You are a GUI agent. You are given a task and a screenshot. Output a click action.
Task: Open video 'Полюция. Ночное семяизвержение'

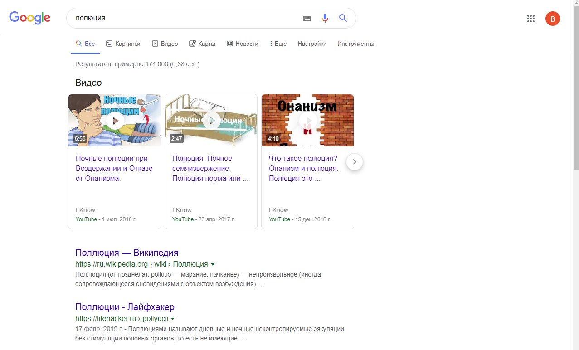coord(210,169)
